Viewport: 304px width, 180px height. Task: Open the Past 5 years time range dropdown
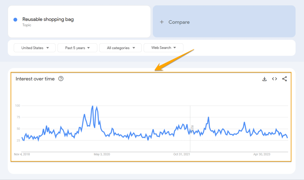coord(77,48)
